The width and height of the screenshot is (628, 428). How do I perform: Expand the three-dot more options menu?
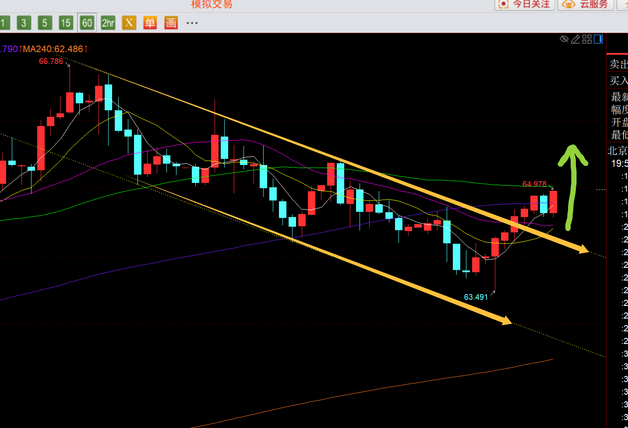192,23
